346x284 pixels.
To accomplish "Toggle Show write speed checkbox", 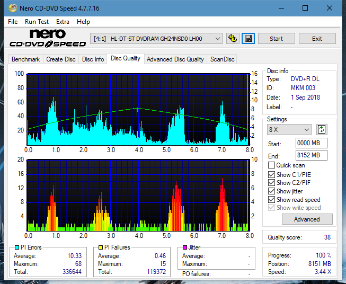I will tap(271, 207).
